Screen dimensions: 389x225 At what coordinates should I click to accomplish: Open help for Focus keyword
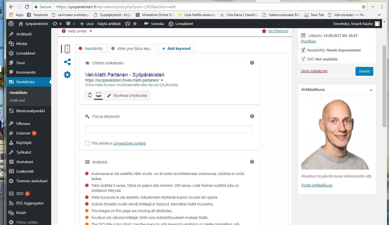coord(252,116)
